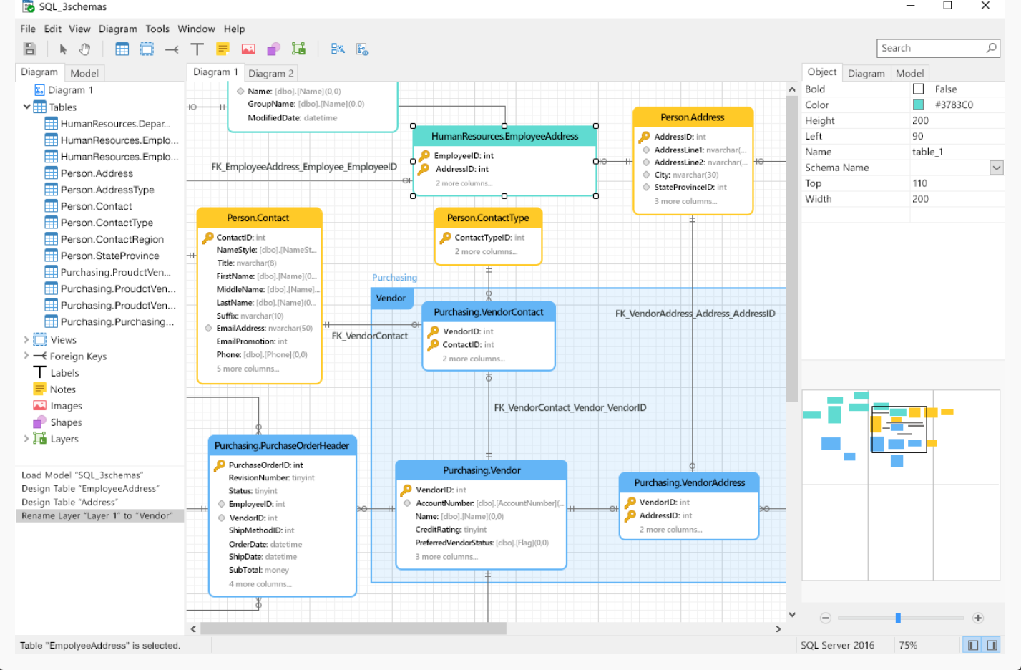Click the teal Color swatch

918,105
